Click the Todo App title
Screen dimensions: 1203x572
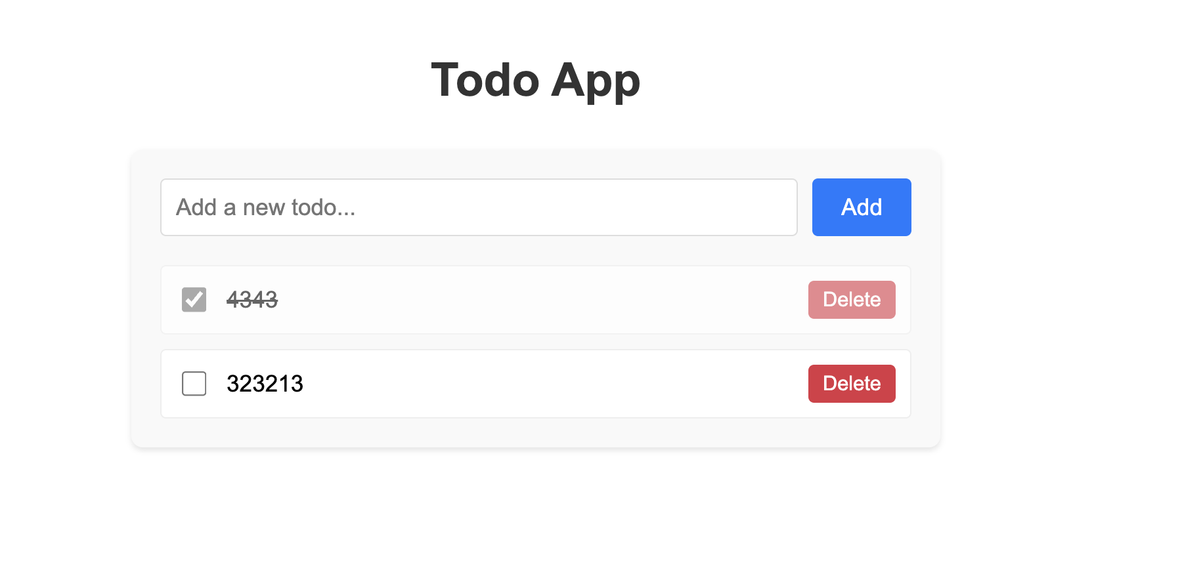[536, 80]
